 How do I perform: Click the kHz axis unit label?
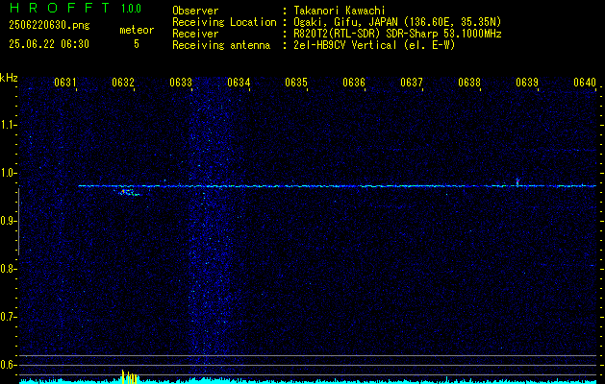click(9, 78)
